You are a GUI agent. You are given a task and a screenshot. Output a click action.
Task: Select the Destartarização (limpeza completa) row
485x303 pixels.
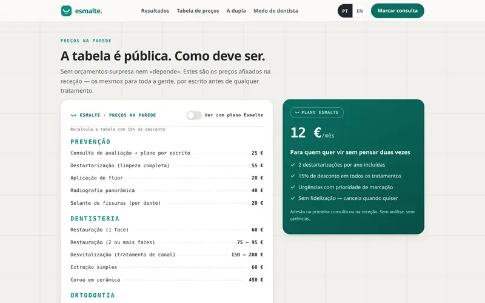click(x=167, y=165)
